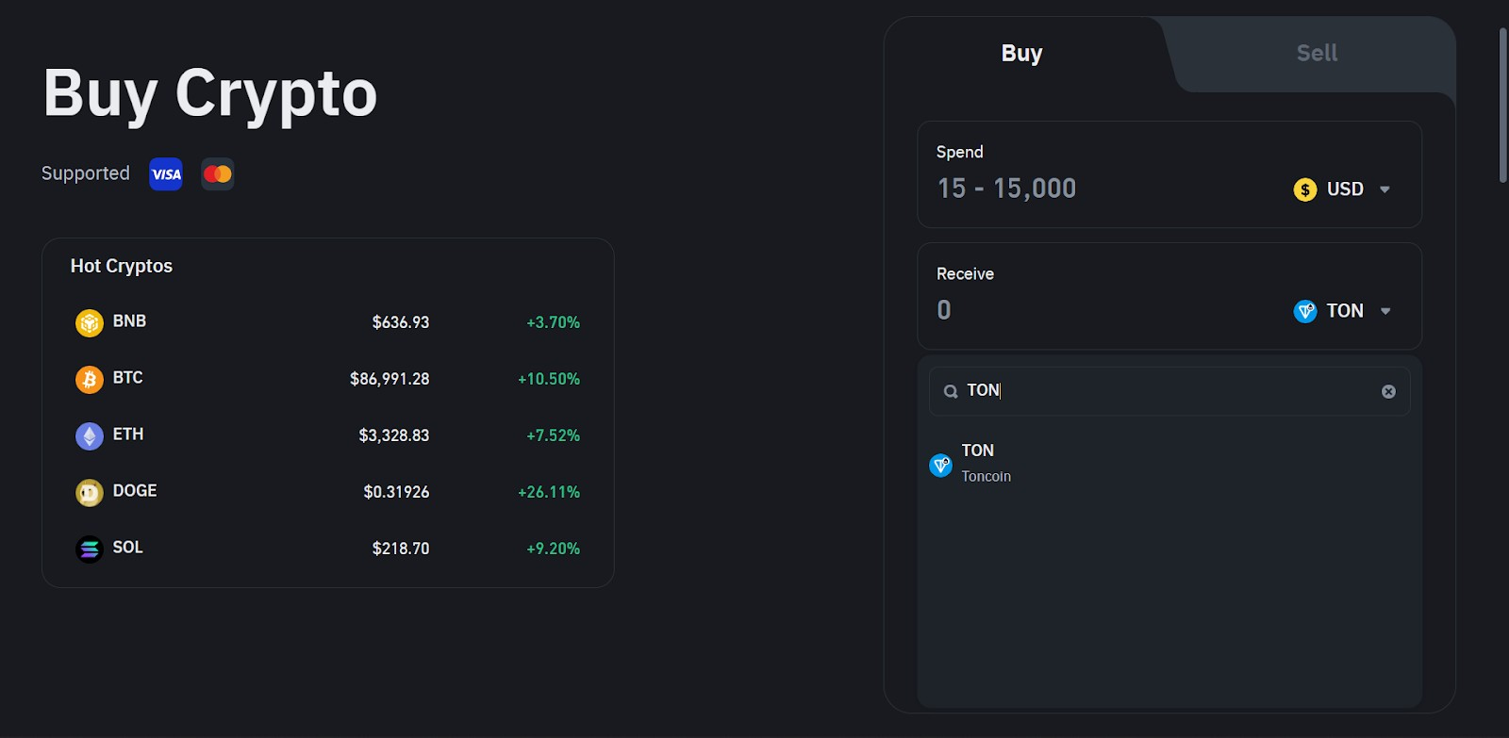
Task: Click the Spend amount input field
Action: click(x=1085, y=189)
